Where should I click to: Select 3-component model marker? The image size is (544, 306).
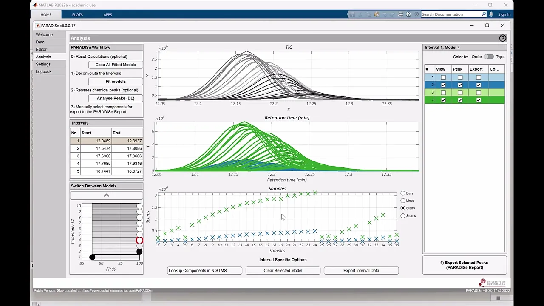click(139, 246)
